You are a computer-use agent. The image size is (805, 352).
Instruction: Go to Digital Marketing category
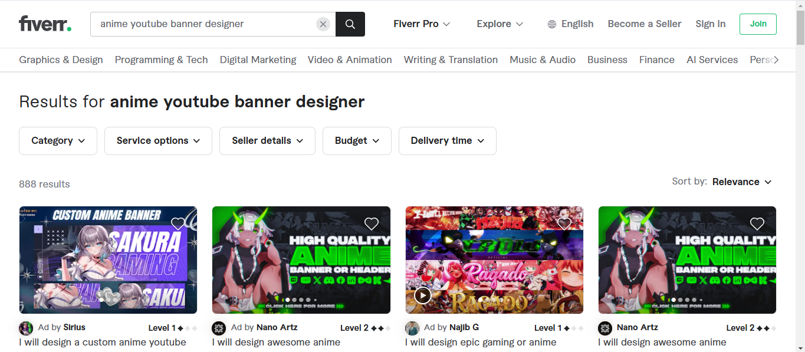pos(258,60)
